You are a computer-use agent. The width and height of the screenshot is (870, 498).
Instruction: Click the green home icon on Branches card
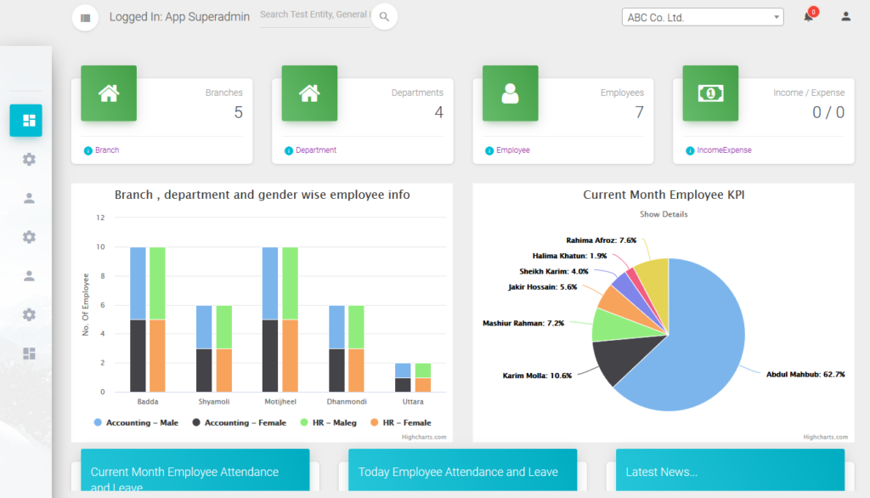pos(108,93)
